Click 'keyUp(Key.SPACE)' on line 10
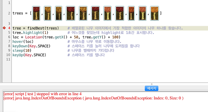This screenshot has height=112, width=208. coord(29,55)
